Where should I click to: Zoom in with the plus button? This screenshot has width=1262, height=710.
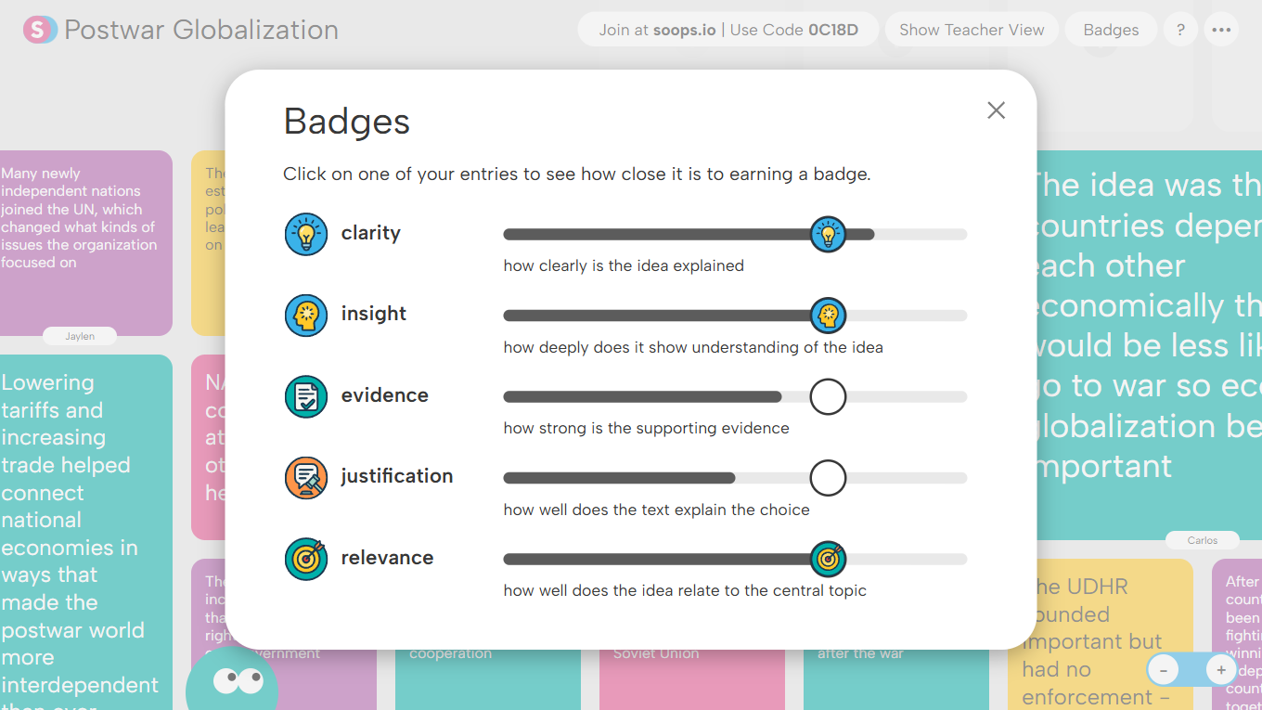pos(1221,669)
